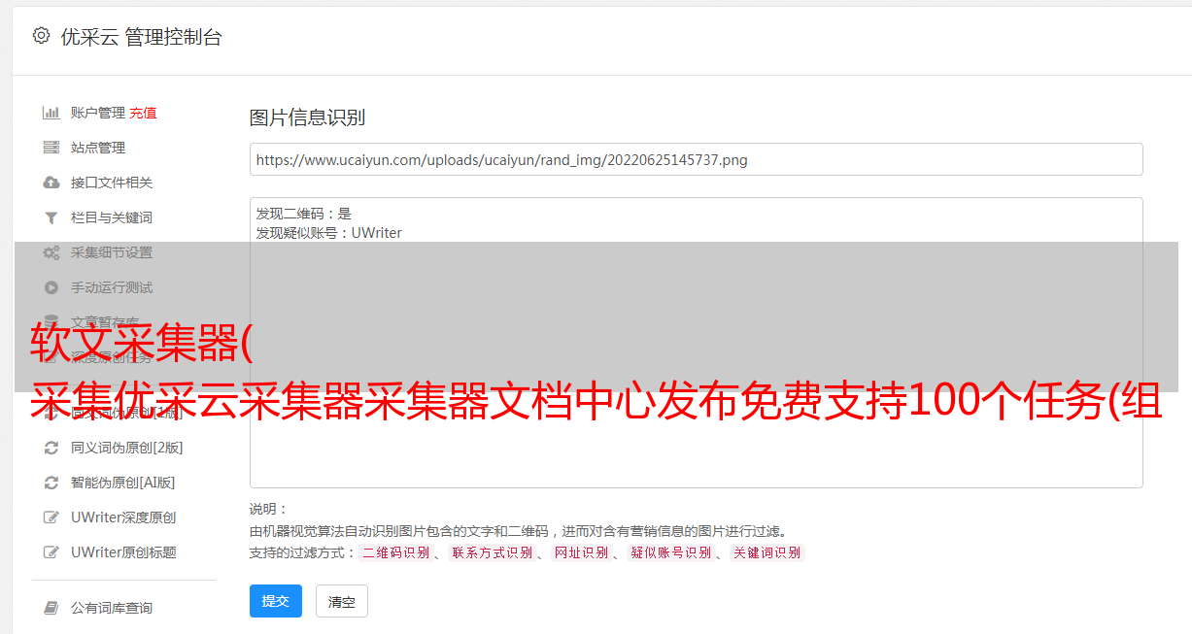
Task: Clear the form with 清空 button
Action: tap(342, 601)
